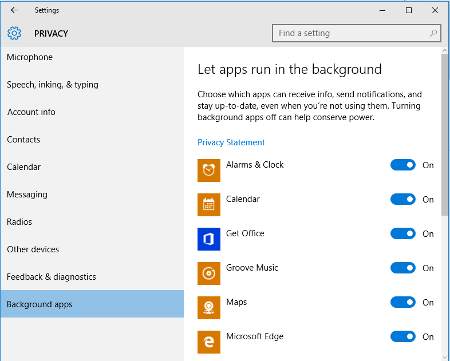
Task: Click the Microsoft Edge app icon
Action: coord(209,342)
